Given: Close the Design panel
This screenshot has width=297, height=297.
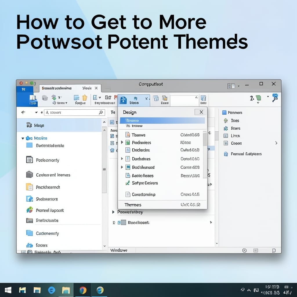Looking at the screenshot, I should pos(201,112).
